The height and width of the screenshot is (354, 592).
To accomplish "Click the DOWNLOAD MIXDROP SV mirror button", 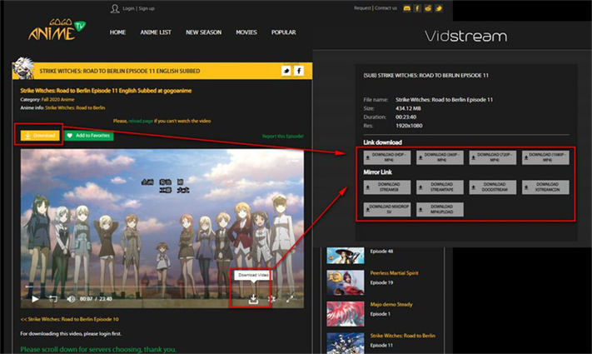I will [x=387, y=209].
